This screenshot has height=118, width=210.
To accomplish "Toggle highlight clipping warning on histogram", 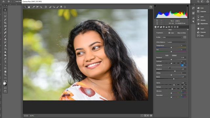I will 187,6.
